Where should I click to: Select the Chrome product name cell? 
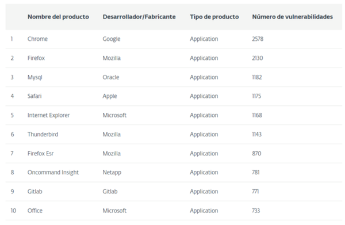tap(37, 39)
